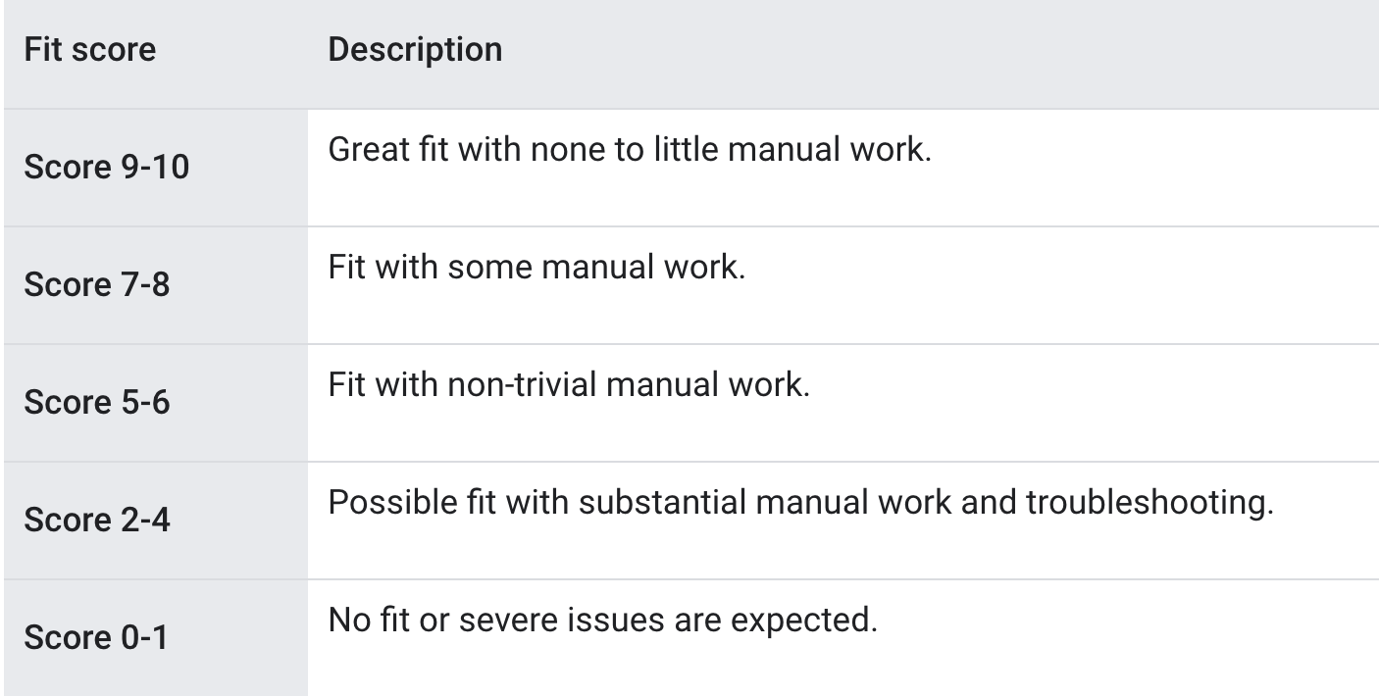Image resolution: width=1379 pixels, height=696 pixels.
Task: Click the 'Fit with some manual work.' description
Action: click(536, 268)
